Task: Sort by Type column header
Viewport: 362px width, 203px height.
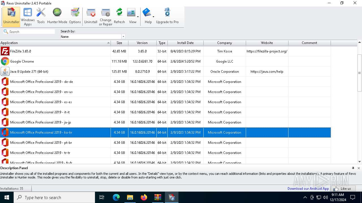Action: tap(162, 43)
